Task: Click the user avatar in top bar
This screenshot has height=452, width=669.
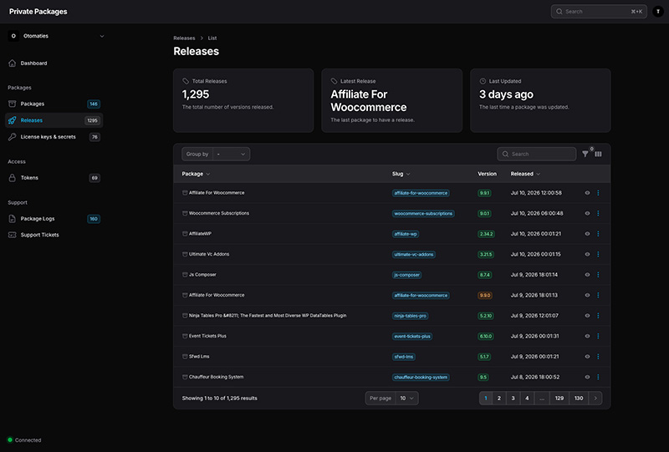Action: (x=658, y=12)
